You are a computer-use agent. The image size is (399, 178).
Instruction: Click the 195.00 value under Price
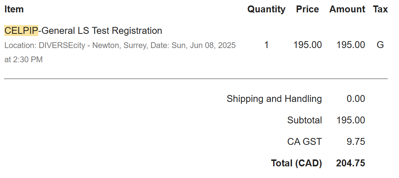click(308, 45)
